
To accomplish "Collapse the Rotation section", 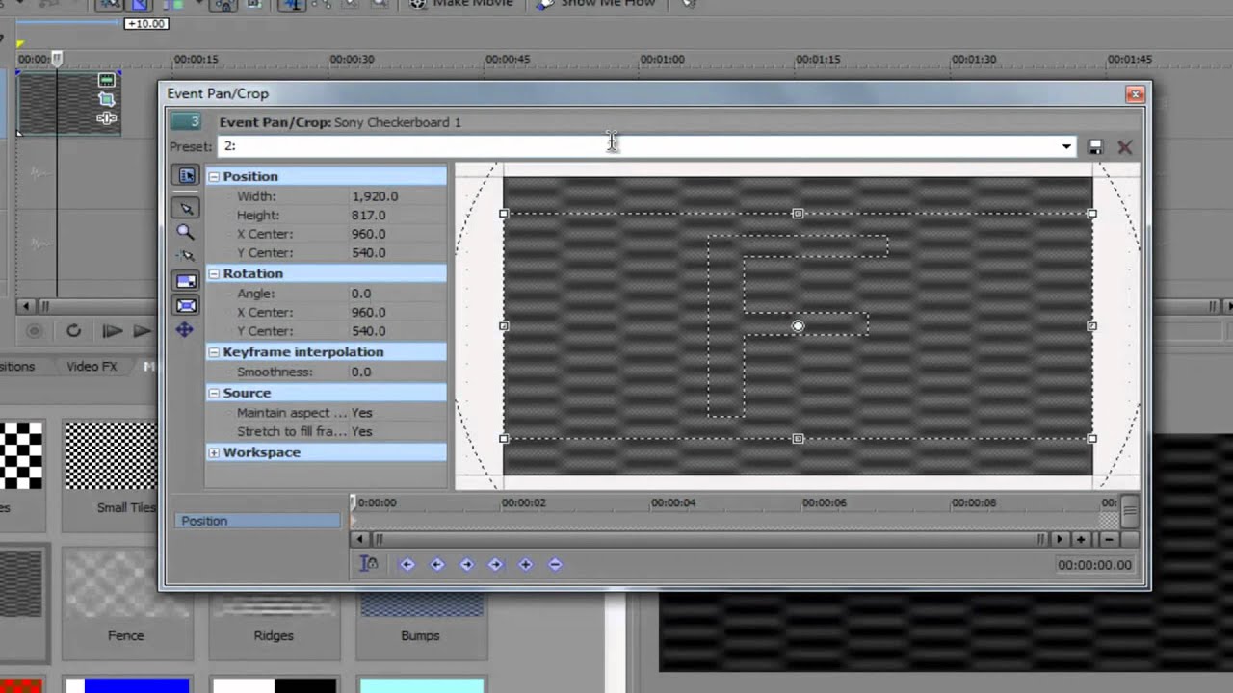I will pos(214,273).
